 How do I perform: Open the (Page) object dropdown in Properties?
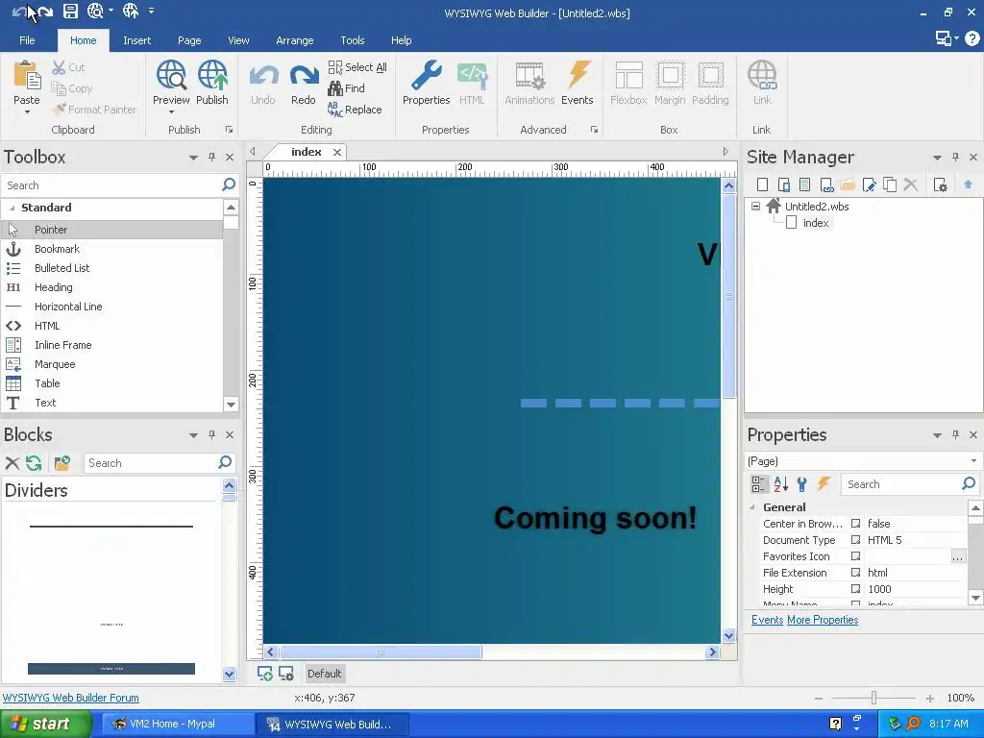pos(973,461)
